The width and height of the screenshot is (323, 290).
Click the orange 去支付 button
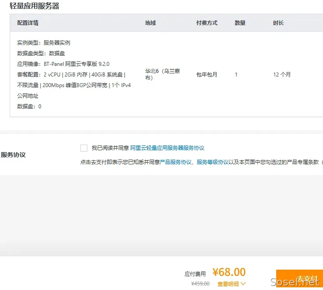(x=300, y=279)
